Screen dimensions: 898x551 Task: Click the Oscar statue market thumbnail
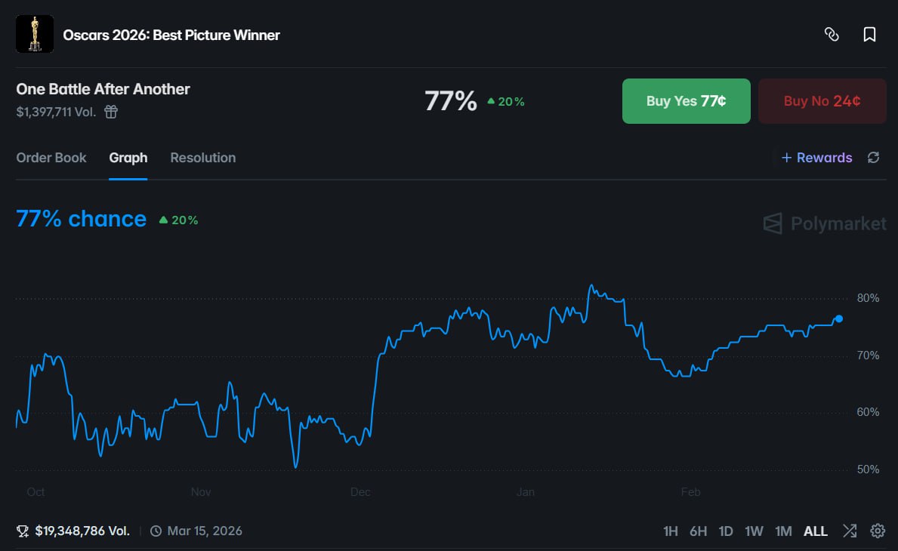(35, 35)
